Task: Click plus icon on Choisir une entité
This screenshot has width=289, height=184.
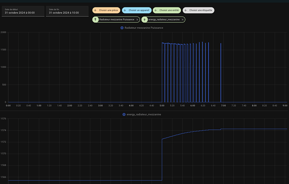Action: 156,10
